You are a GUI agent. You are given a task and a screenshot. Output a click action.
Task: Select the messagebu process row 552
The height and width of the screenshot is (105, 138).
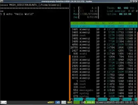(104, 90)
